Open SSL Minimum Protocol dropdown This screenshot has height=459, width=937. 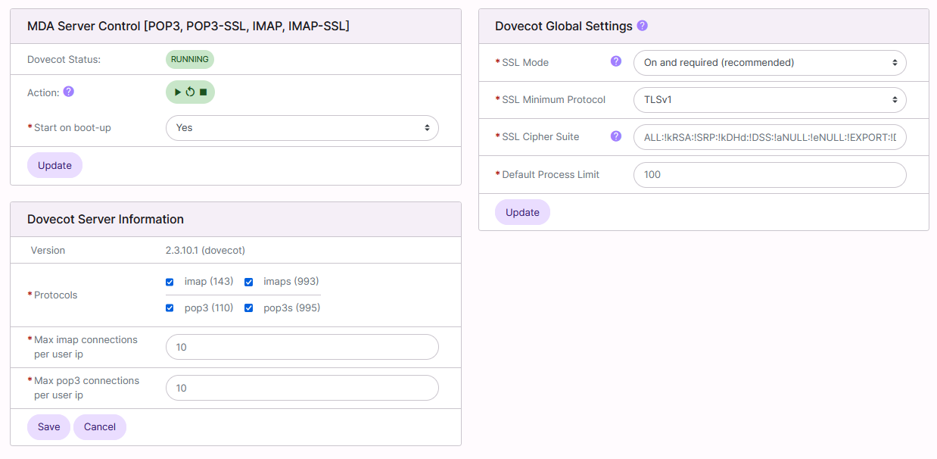[x=769, y=100]
